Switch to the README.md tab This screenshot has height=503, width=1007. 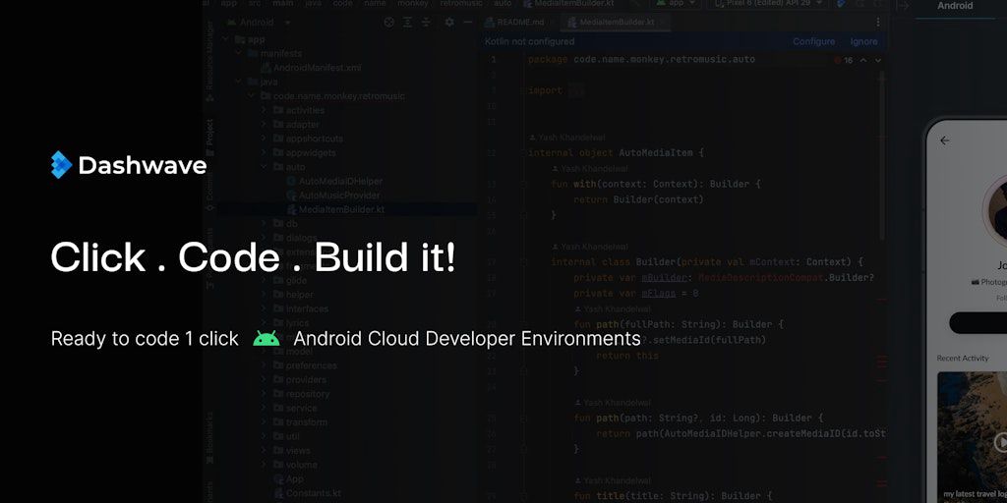(x=513, y=22)
